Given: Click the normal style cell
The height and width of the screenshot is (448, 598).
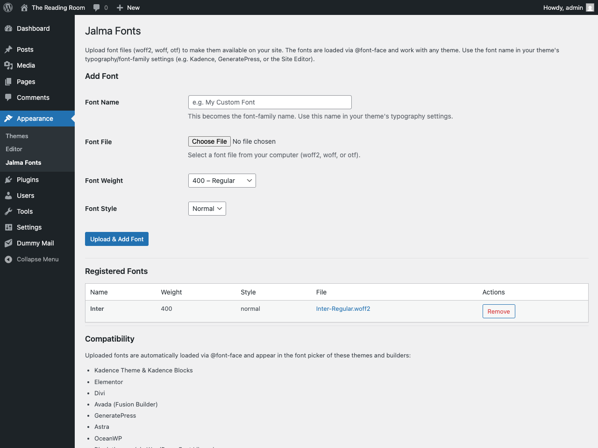Looking at the screenshot, I should click(x=250, y=308).
